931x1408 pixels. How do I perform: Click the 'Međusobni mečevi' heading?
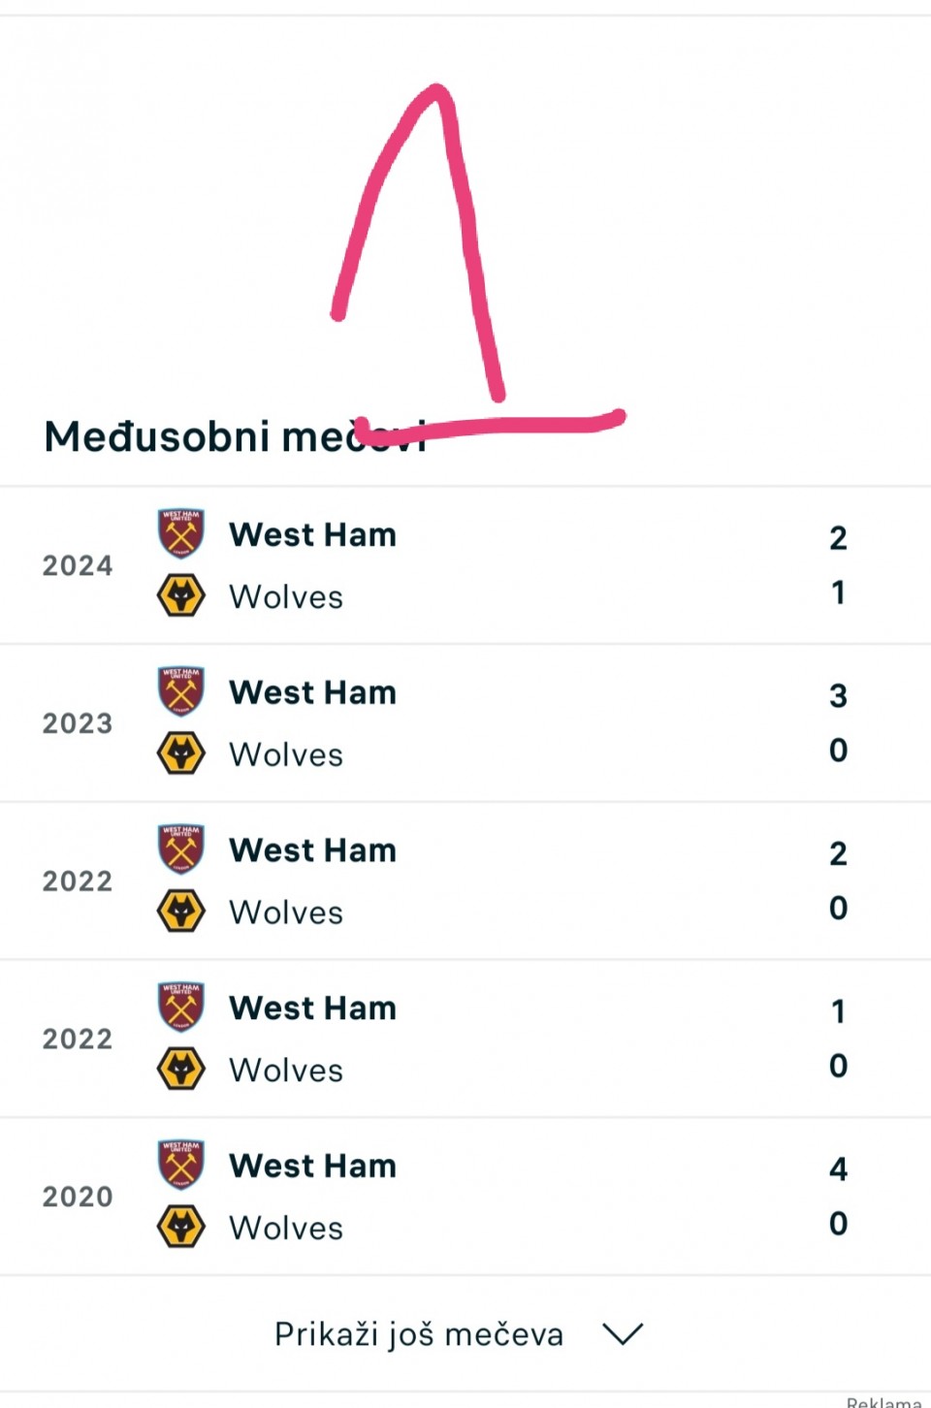tap(235, 436)
